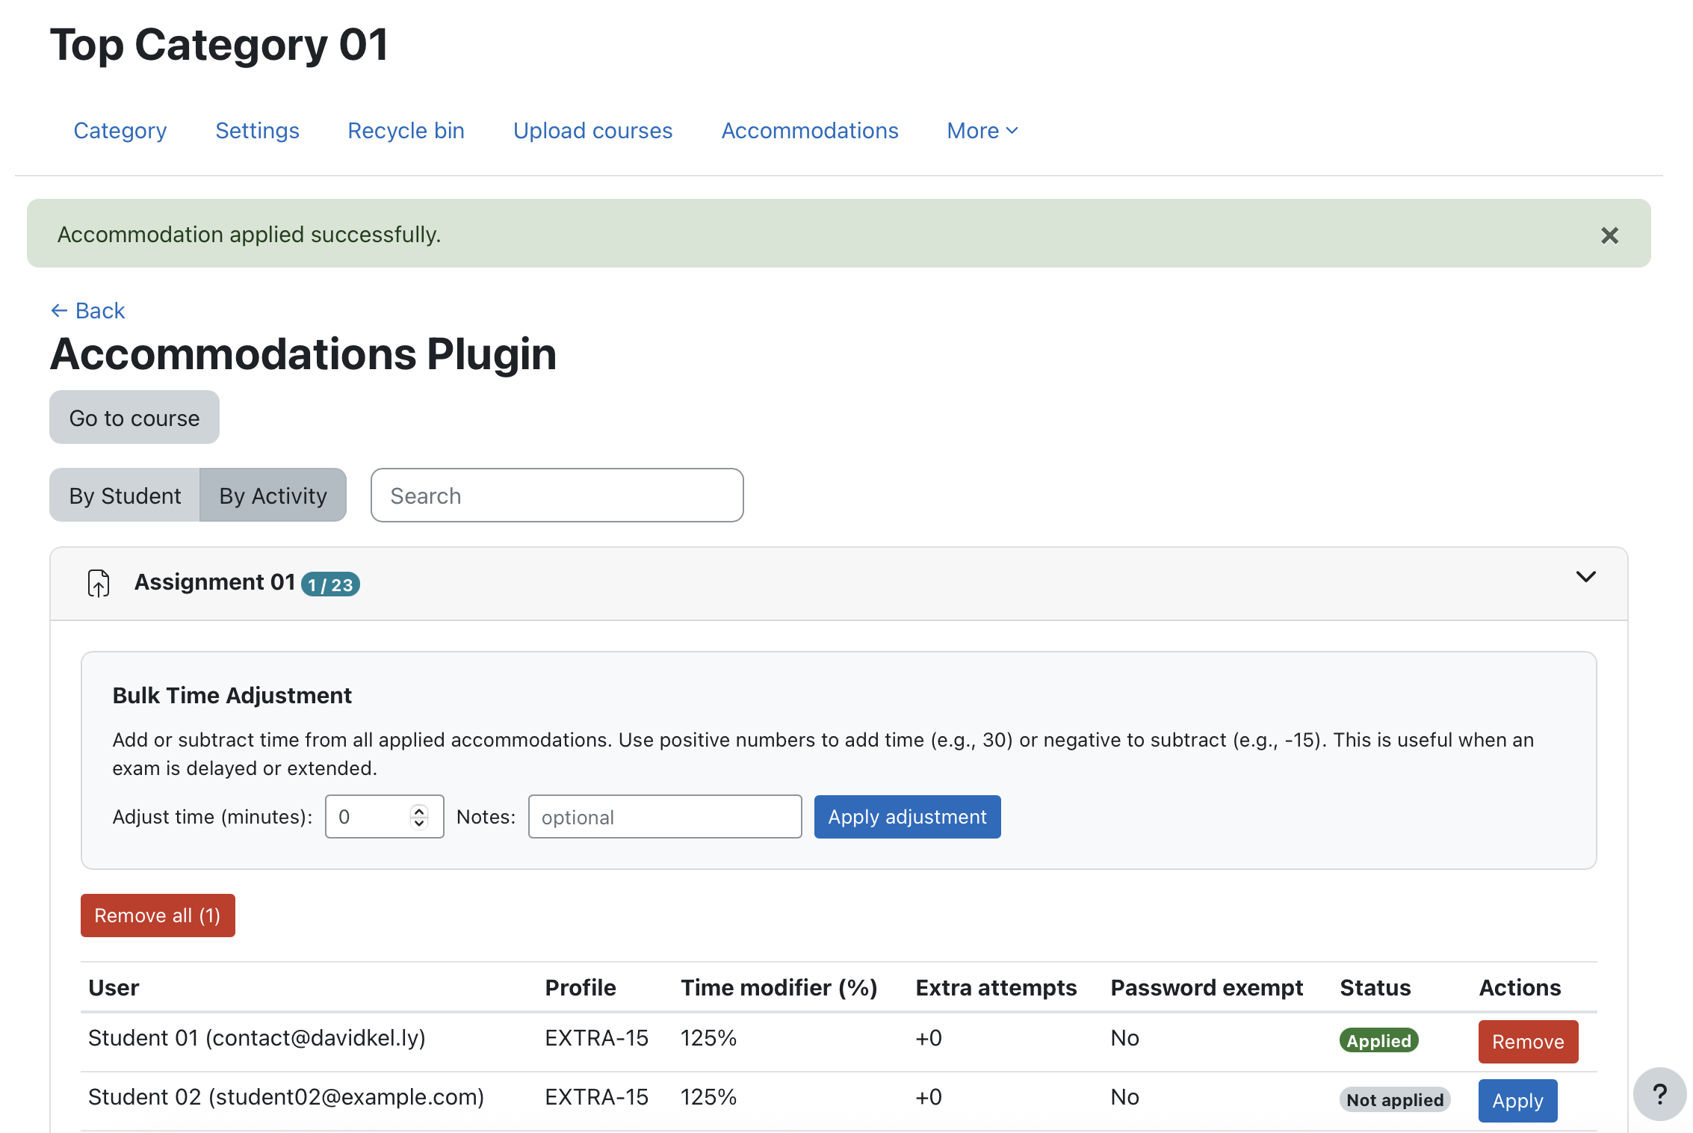Image resolution: width=1693 pixels, height=1133 pixels.
Task: Switch to Upload courses tab
Action: [x=592, y=131]
